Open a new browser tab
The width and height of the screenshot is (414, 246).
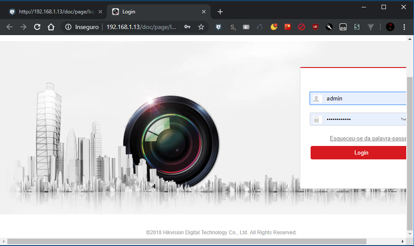(220, 12)
